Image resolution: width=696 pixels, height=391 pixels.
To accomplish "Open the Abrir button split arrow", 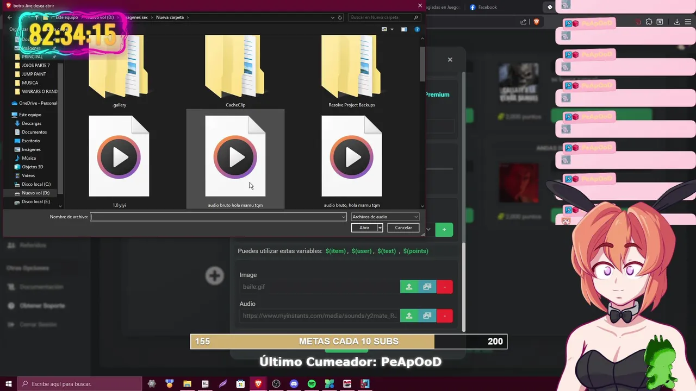I will point(380,228).
